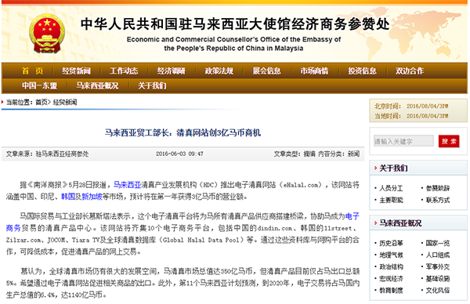Open 人口组成 sidebar link
The image size is (470, 304).
pos(438,255)
